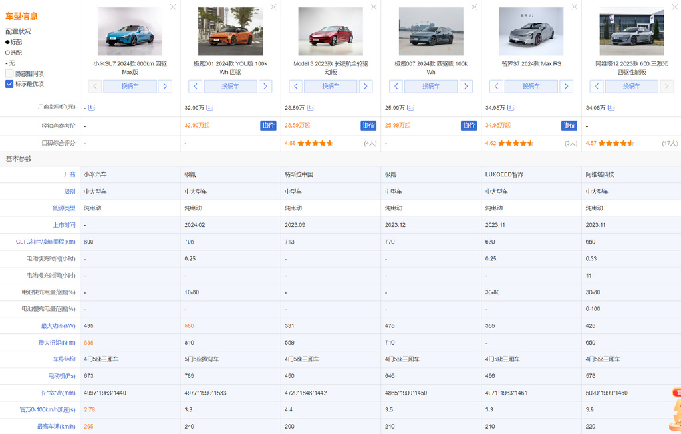The width and height of the screenshot is (681, 434).
Task: Remove 极氪007 using its X close icon
Action: (x=474, y=7)
